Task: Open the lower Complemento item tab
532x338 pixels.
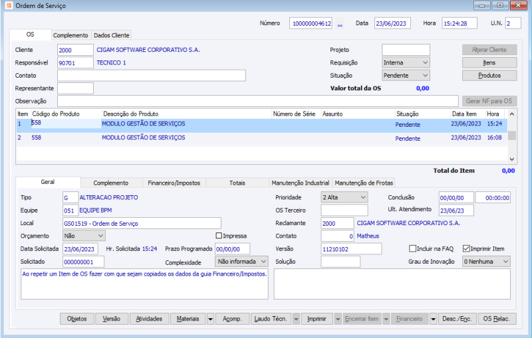Action: [x=111, y=183]
